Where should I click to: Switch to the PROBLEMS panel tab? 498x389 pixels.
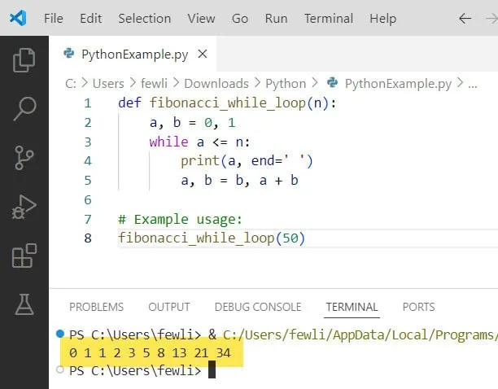pos(96,307)
